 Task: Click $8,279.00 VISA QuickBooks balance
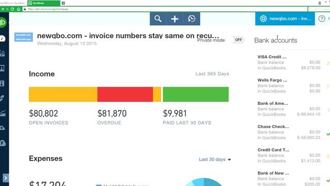(x=310, y=68)
